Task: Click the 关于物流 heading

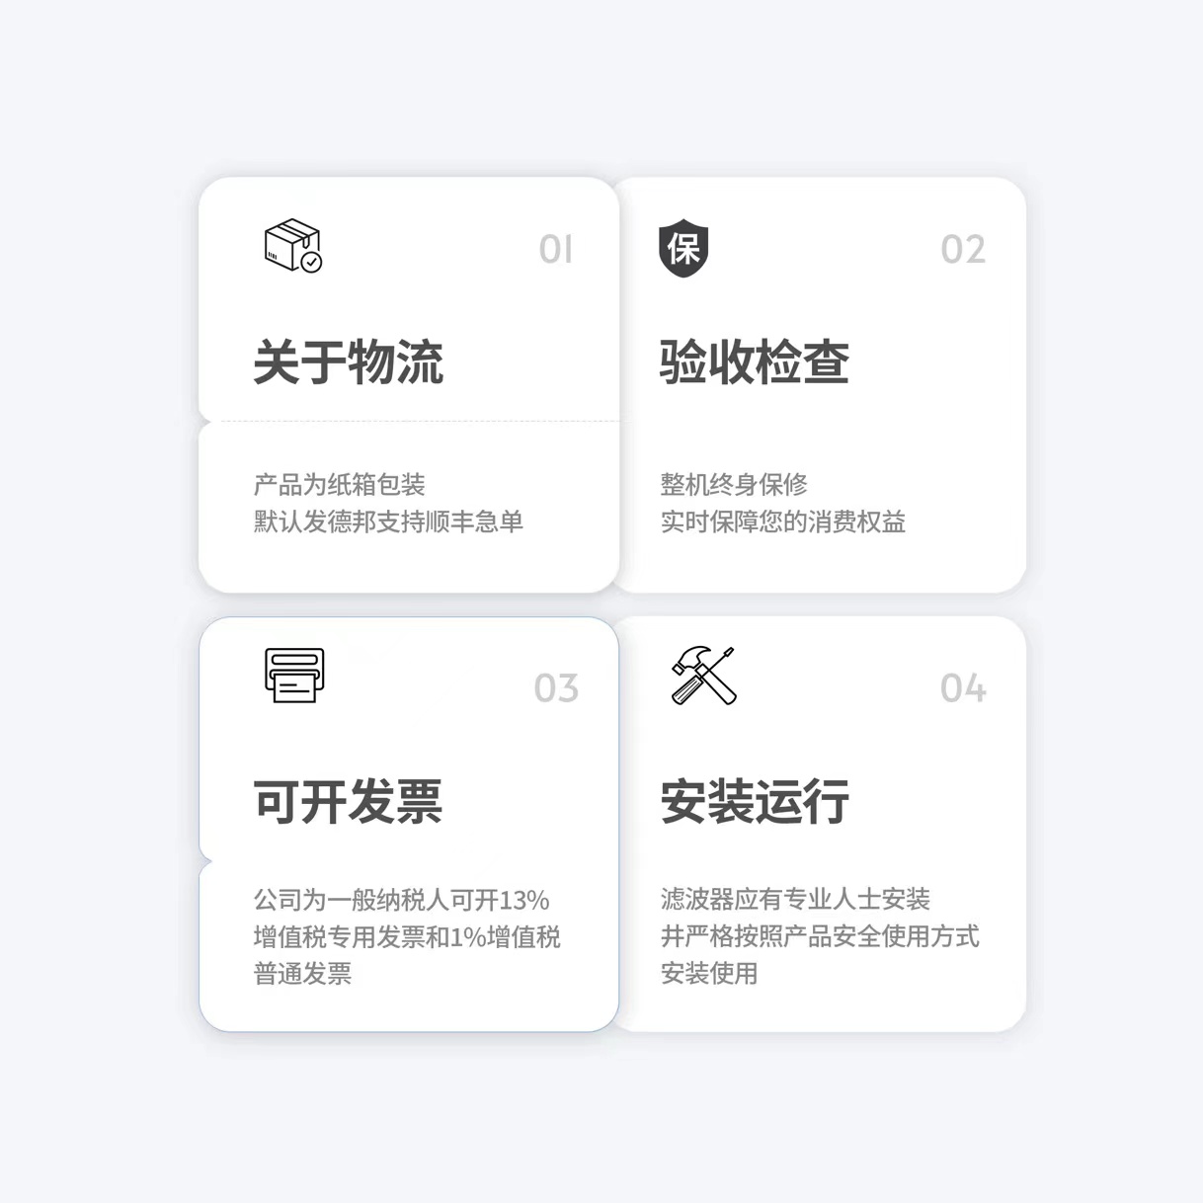Action: tap(349, 362)
